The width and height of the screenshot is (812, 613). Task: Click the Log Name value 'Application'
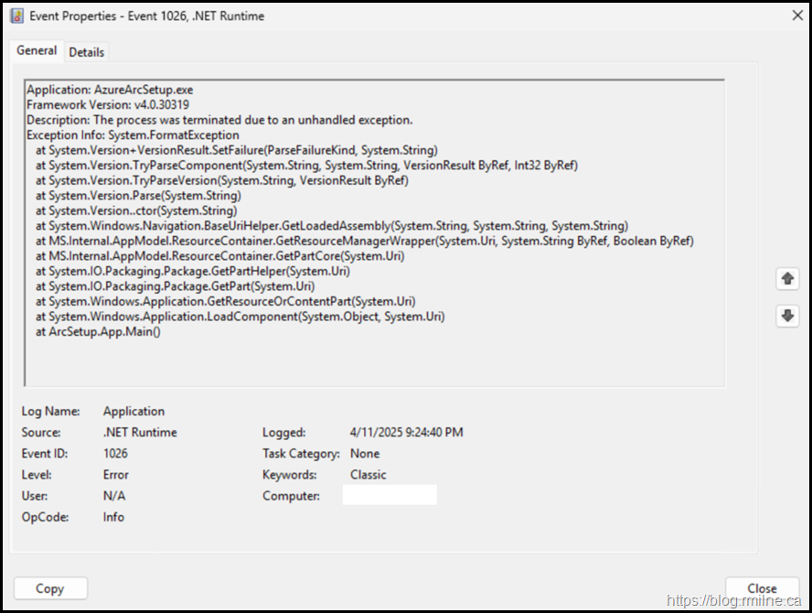coord(134,412)
